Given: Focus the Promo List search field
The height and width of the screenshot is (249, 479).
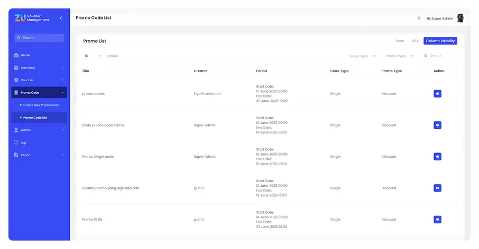Looking at the screenshot, I should coord(441,56).
